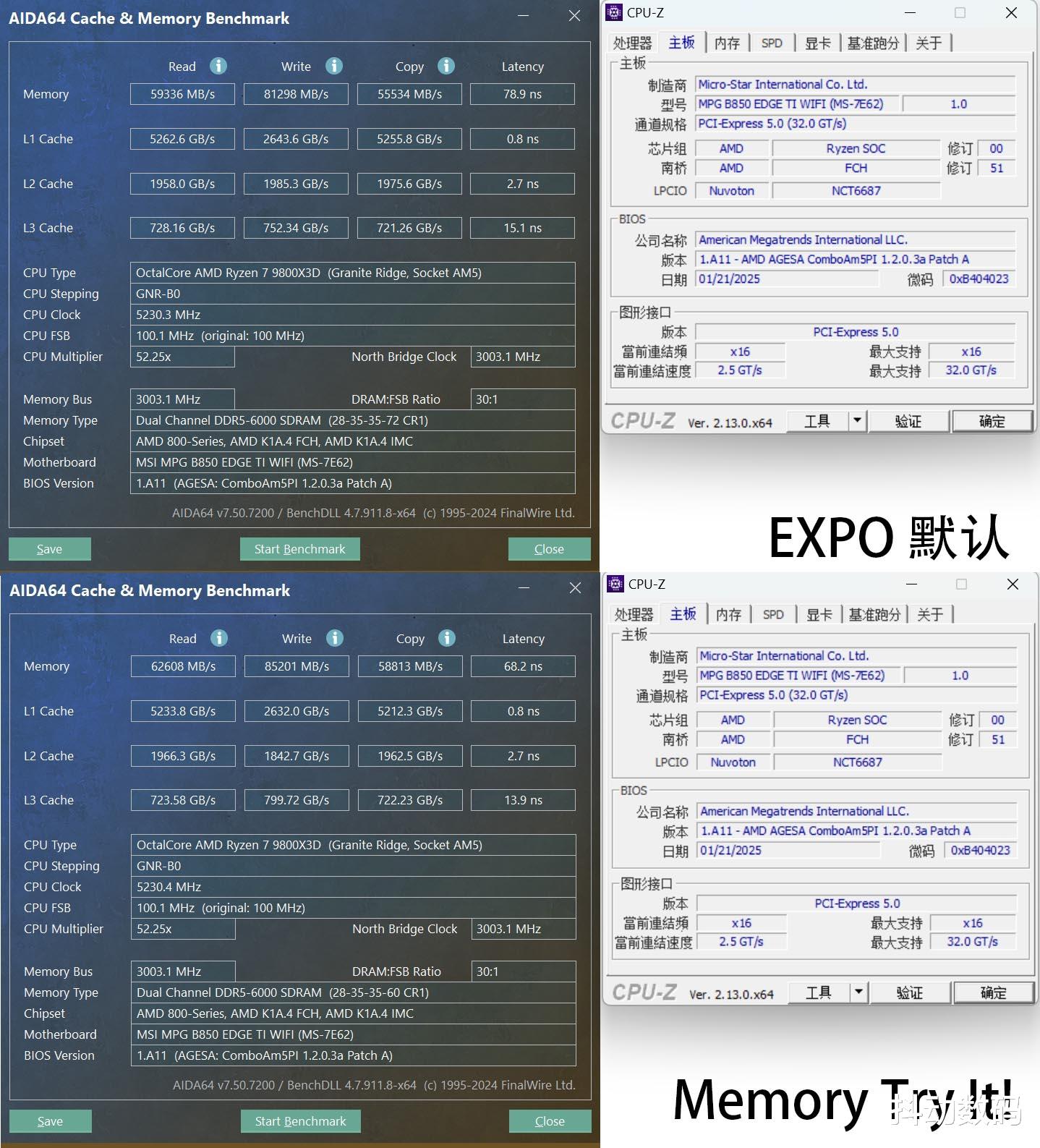Switch to 处理器 tab in bottom CPU-Z window
This screenshot has width=1040, height=1148.
tap(634, 615)
